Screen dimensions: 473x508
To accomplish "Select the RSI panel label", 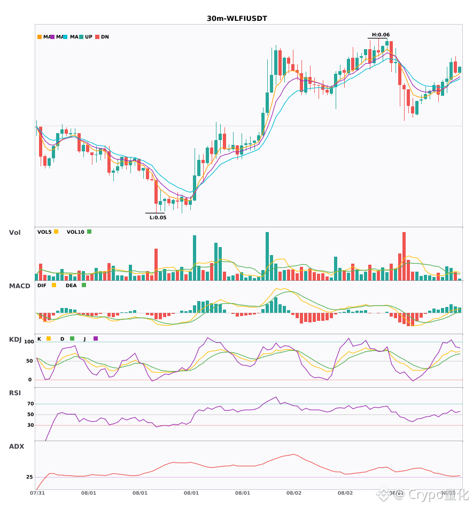I will click(x=15, y=393).
